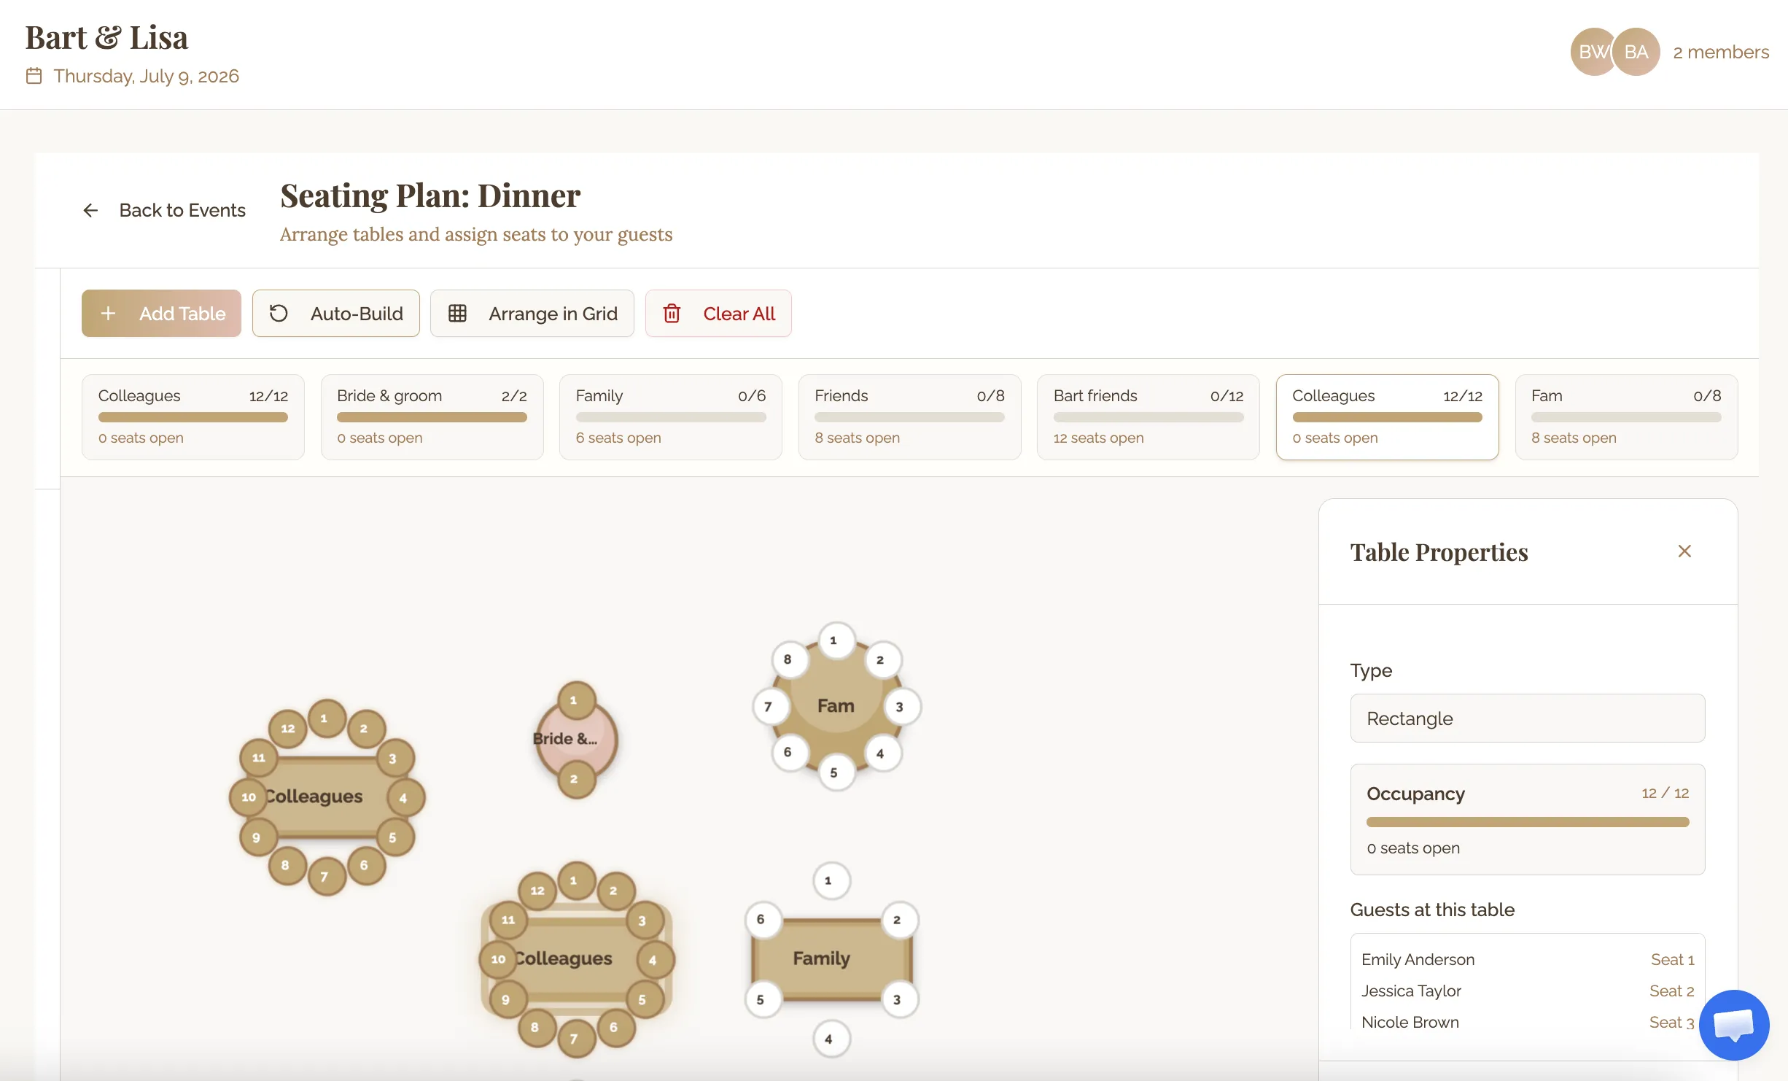
Task: Select the Family rectangle table on canvas
Action: 822,958
